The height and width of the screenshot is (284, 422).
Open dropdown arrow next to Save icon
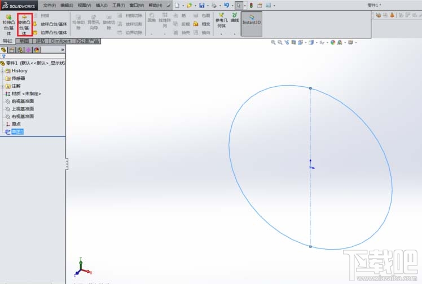pyautogui.click(x=208, y=6)
